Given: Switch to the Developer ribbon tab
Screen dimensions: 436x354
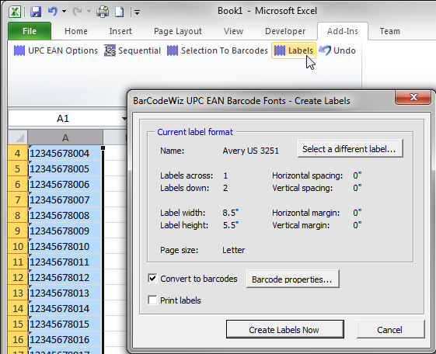Looking at the screenshot, I should (x=285, y=31).
